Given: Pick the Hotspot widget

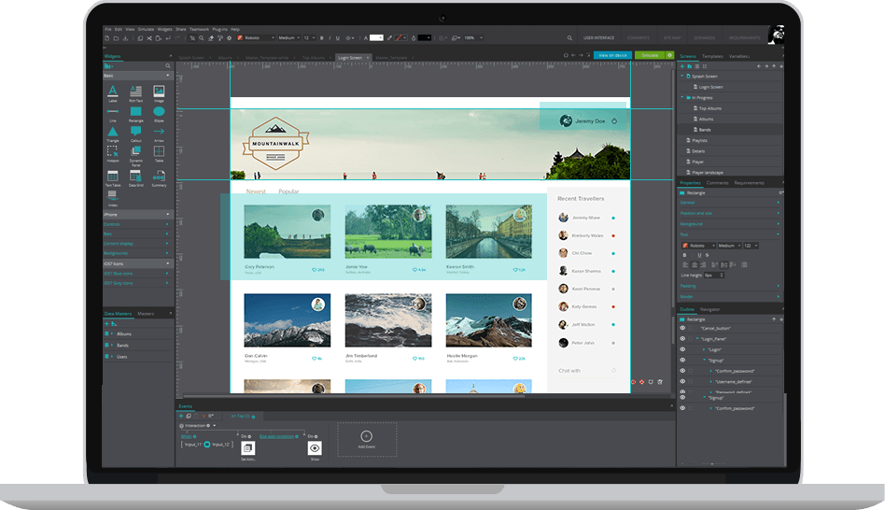Looking at the screenshot, I should point(112,152).
